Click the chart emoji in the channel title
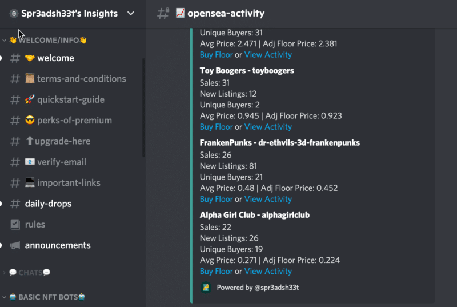Viewport: 457px width, 307px height. 180,13
